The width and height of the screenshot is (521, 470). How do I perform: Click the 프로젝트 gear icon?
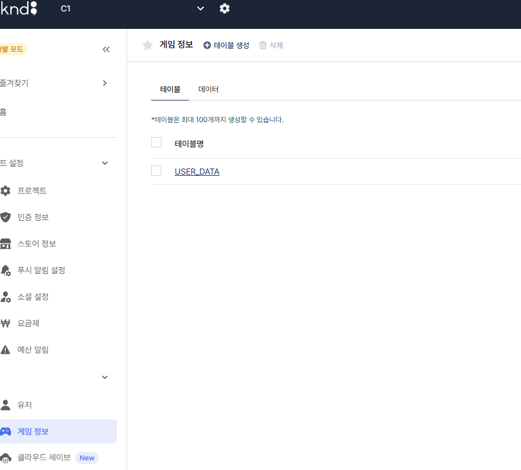coord(5,191)
